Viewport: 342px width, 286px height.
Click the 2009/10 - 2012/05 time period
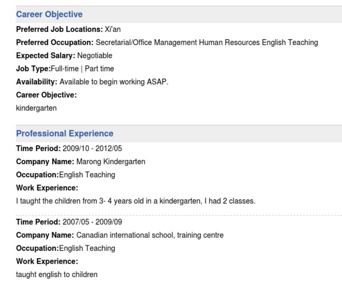(92, 148)
